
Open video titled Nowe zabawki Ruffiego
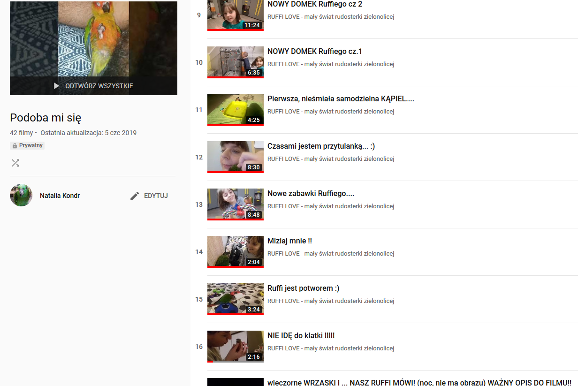[x=311, y=194]
